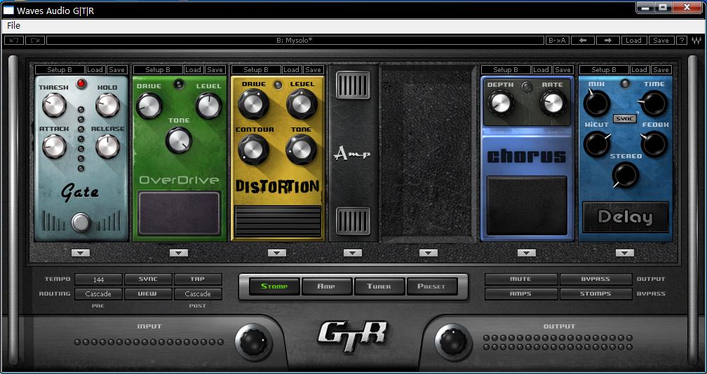The image size is (707, 374).
Task: Click the Waves logo icon
Action: pyautogui.click(x=696, y=41)
